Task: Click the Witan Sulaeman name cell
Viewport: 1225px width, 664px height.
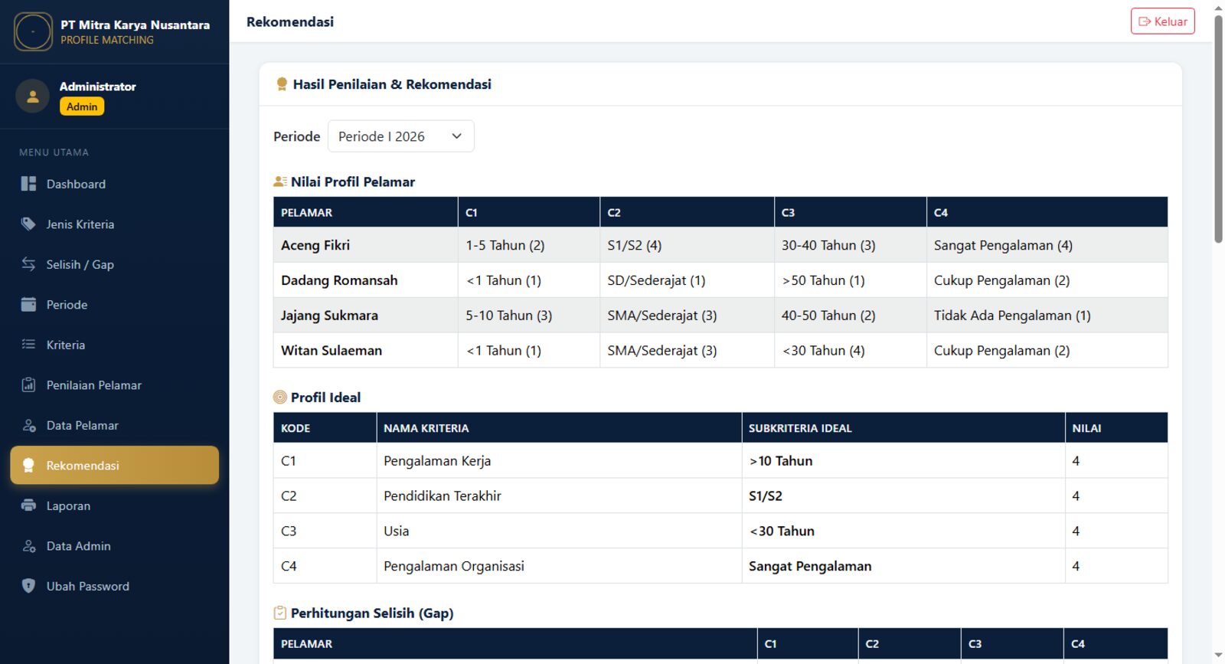Action: click(366, 350)
